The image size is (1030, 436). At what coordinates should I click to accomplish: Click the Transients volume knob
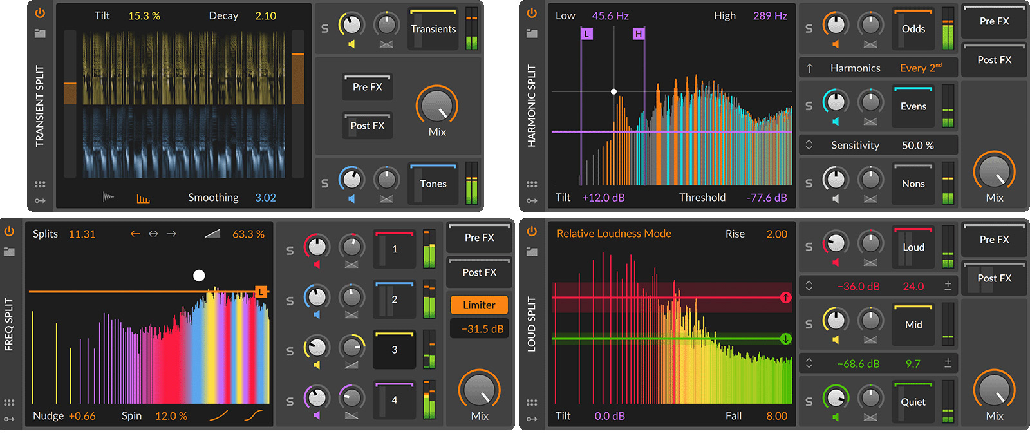pos(351,24)
